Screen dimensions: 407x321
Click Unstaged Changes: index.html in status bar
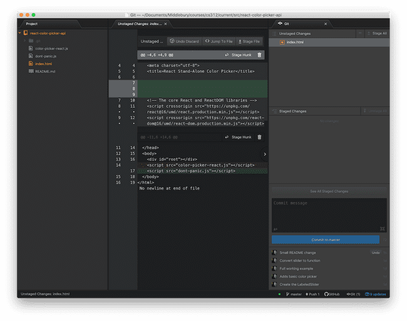tap(45, 294)
